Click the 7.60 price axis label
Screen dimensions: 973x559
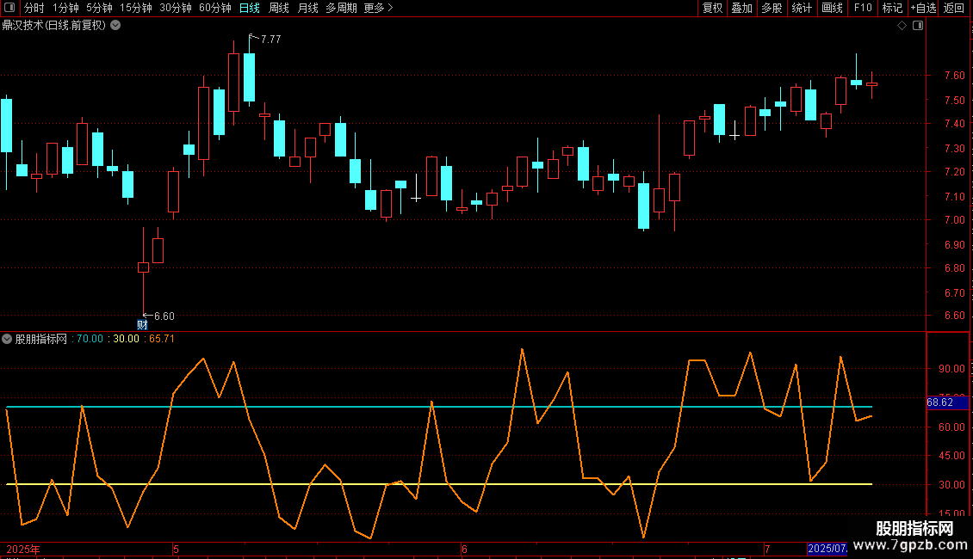(x=954, y=76)
